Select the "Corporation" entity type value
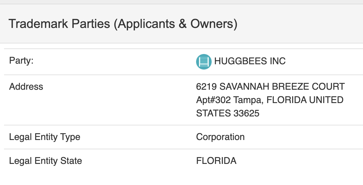The image size is (363, 185). [220, 137]
